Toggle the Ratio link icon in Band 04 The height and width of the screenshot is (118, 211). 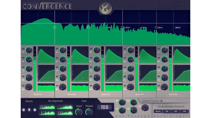tap(125, 76)
